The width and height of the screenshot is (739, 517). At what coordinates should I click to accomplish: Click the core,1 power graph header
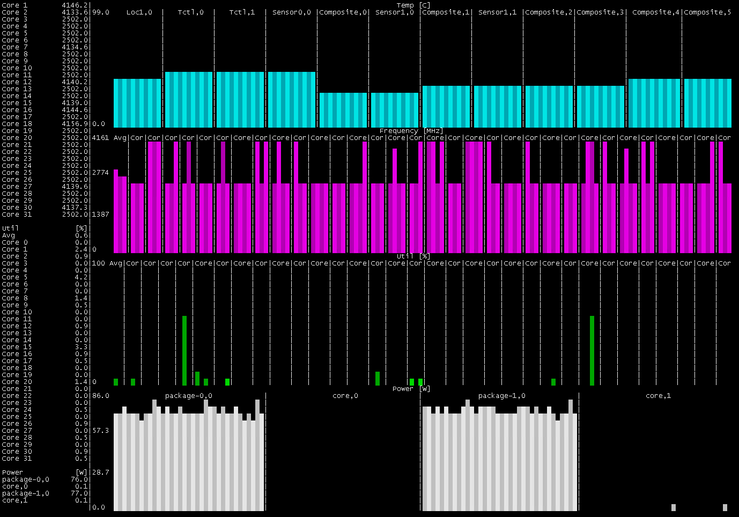coord(658,396)
